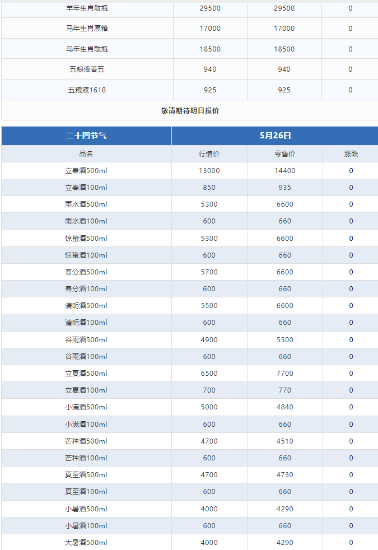
Task: Select 夏至酒100ml row name
Action: click(x=86, y=491)
